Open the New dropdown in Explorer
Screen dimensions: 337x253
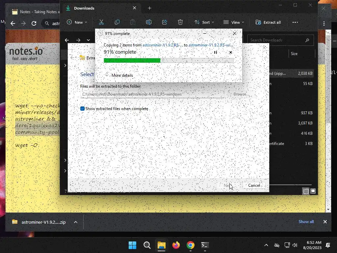[x=77, y=22]
